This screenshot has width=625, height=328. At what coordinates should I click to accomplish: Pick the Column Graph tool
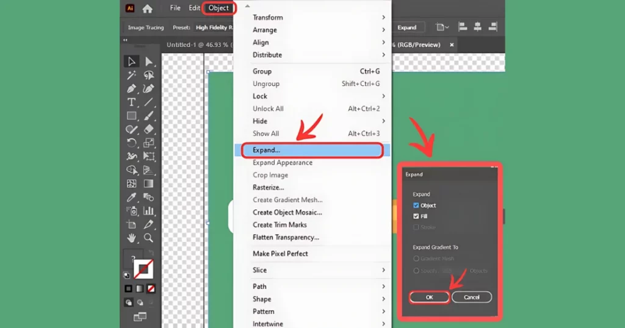(149, 211)
